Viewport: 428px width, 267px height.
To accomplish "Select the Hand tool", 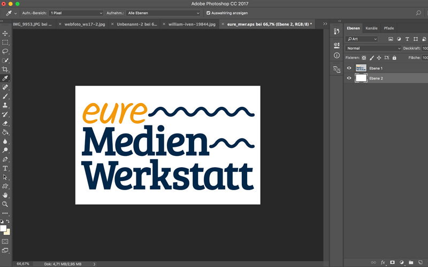I will (5, 195).
